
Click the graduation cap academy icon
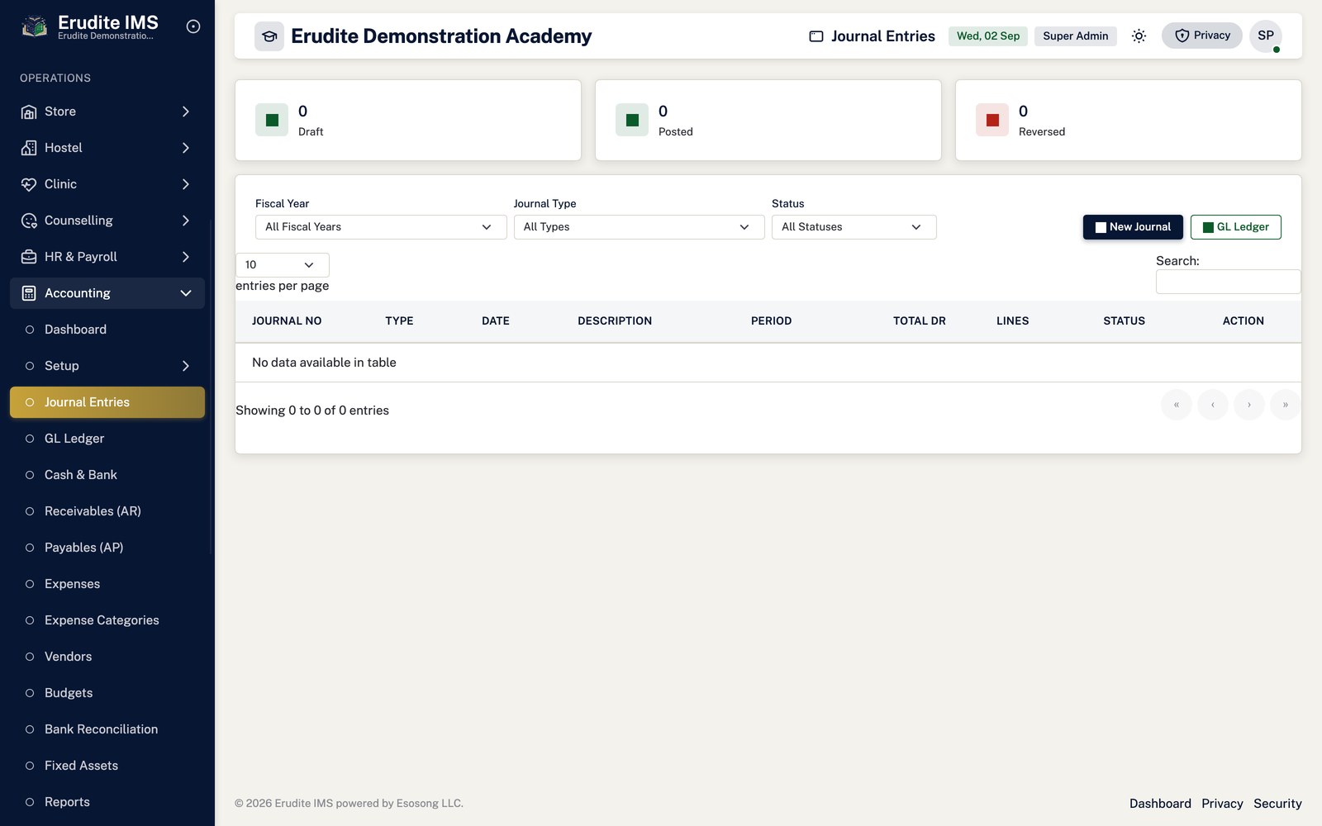pos(269,36)
